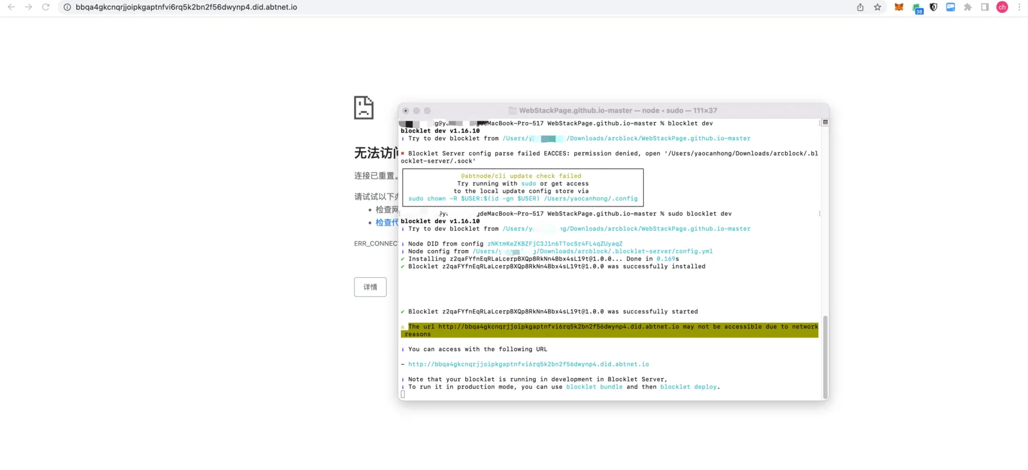The height and width of the screenshot is (470, 1028).
Task: Open the MetaMask fox extension
Action: click(899, 7)
